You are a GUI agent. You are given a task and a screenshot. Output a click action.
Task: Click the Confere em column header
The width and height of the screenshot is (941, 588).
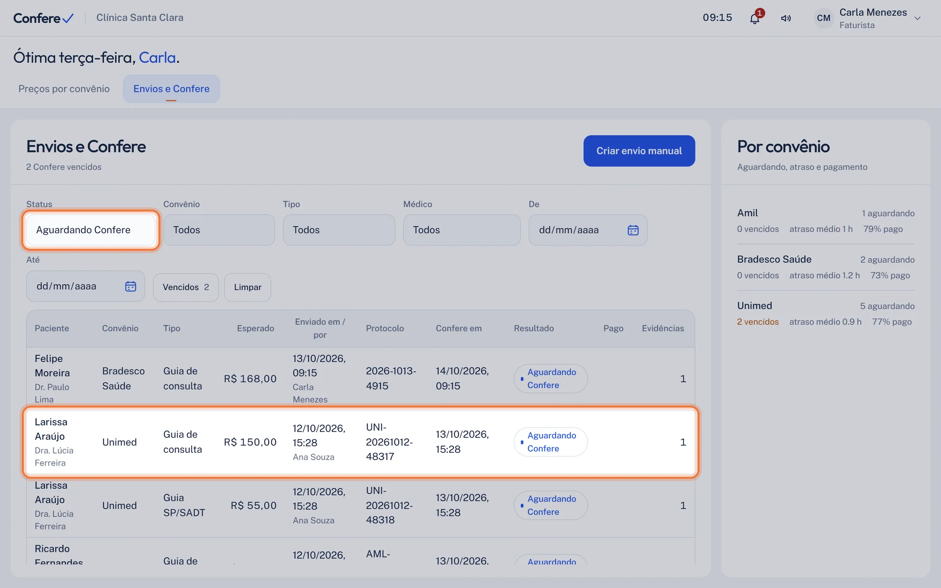459,328
